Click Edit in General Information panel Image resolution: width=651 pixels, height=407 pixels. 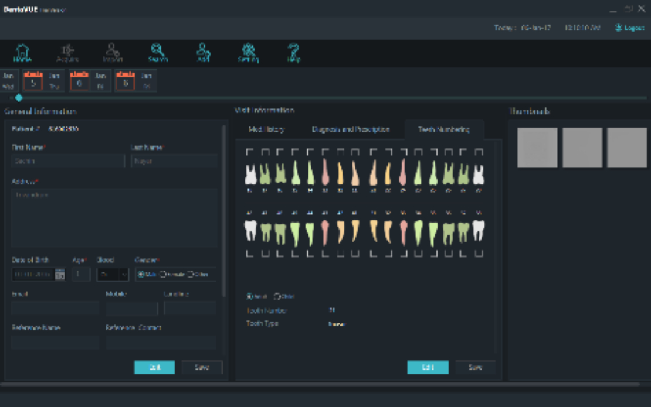(154, 367)
